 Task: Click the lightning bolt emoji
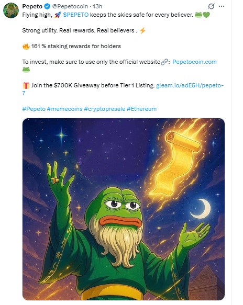(143, 30)
